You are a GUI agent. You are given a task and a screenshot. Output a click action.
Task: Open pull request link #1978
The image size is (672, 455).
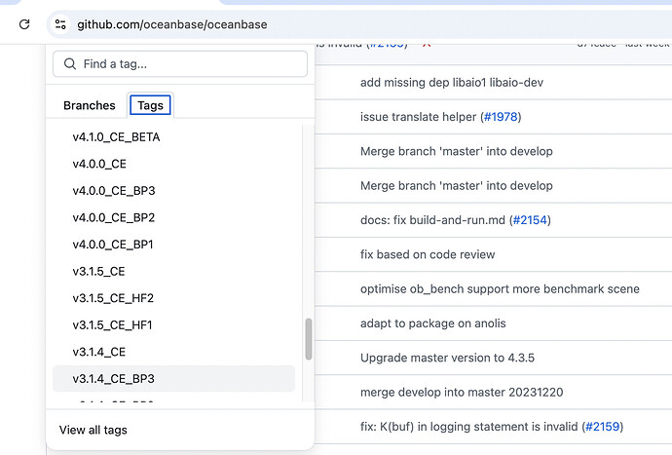(501, 117)
